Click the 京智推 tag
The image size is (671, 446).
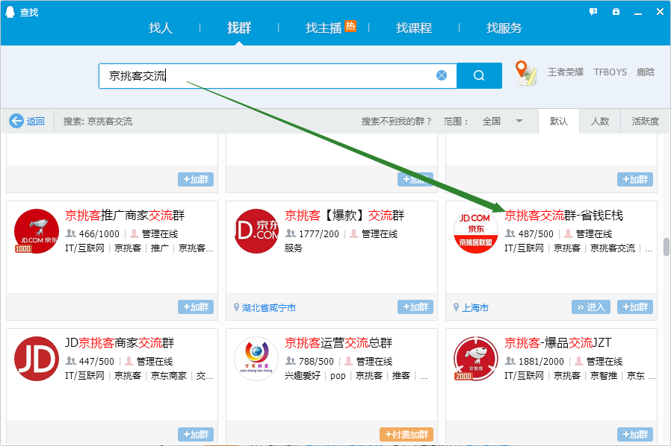pos(604,375)
